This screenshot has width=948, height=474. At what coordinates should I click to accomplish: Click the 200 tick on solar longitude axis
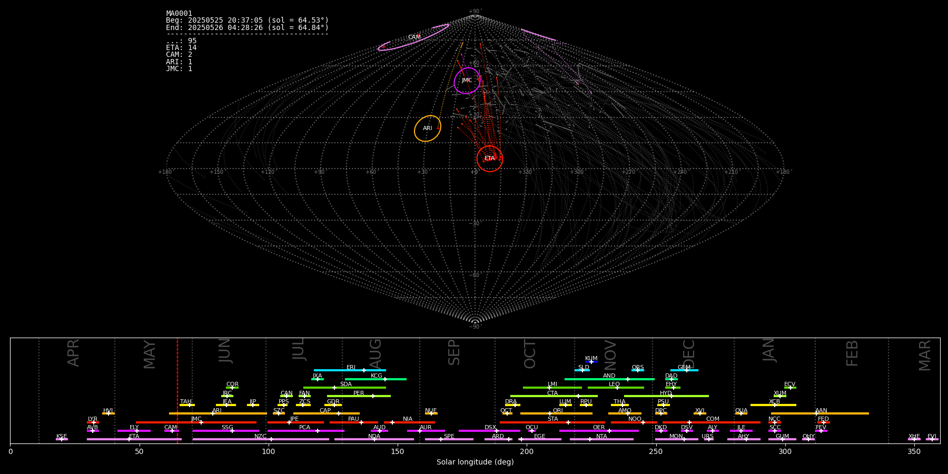coord(527,452)
